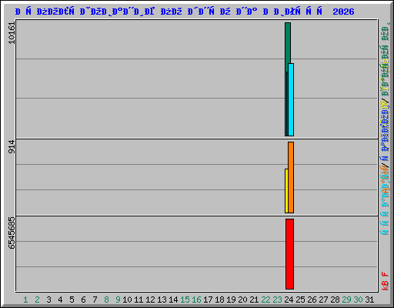Select day 31 on the axis
Image resolution: width=394 pixels, height=308 pixels.
pos(369,300)
